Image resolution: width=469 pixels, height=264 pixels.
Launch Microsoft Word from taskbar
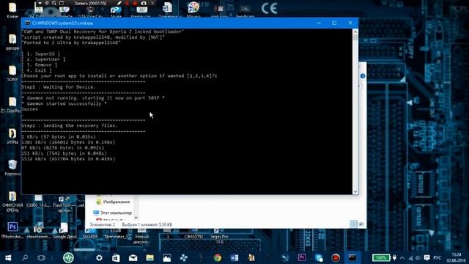(234, 257)
